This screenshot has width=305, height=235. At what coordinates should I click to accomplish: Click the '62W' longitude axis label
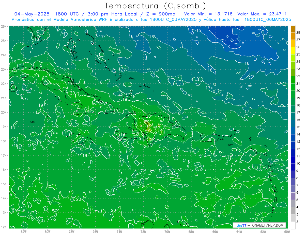pos(263,231)
